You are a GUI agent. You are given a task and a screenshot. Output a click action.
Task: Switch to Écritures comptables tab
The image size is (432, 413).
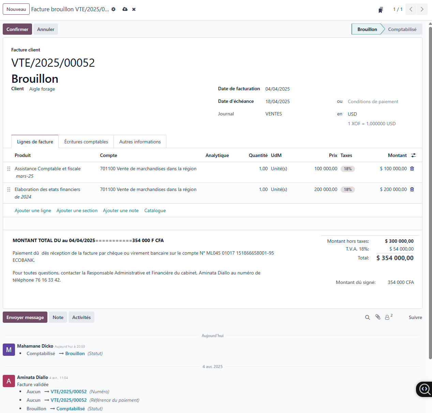(86, 142)
